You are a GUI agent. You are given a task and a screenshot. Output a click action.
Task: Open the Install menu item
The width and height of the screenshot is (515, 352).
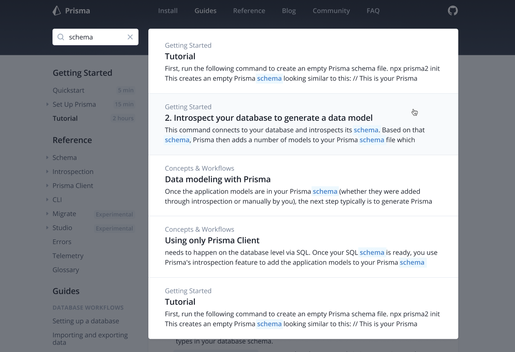click(x=167, y=10)
